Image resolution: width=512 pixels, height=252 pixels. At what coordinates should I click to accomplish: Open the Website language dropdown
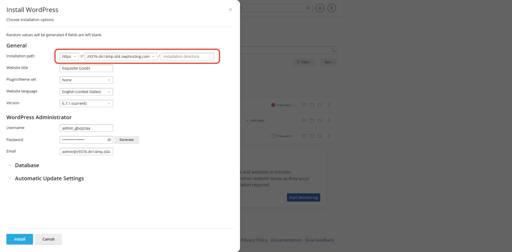(x=86, y=92)
